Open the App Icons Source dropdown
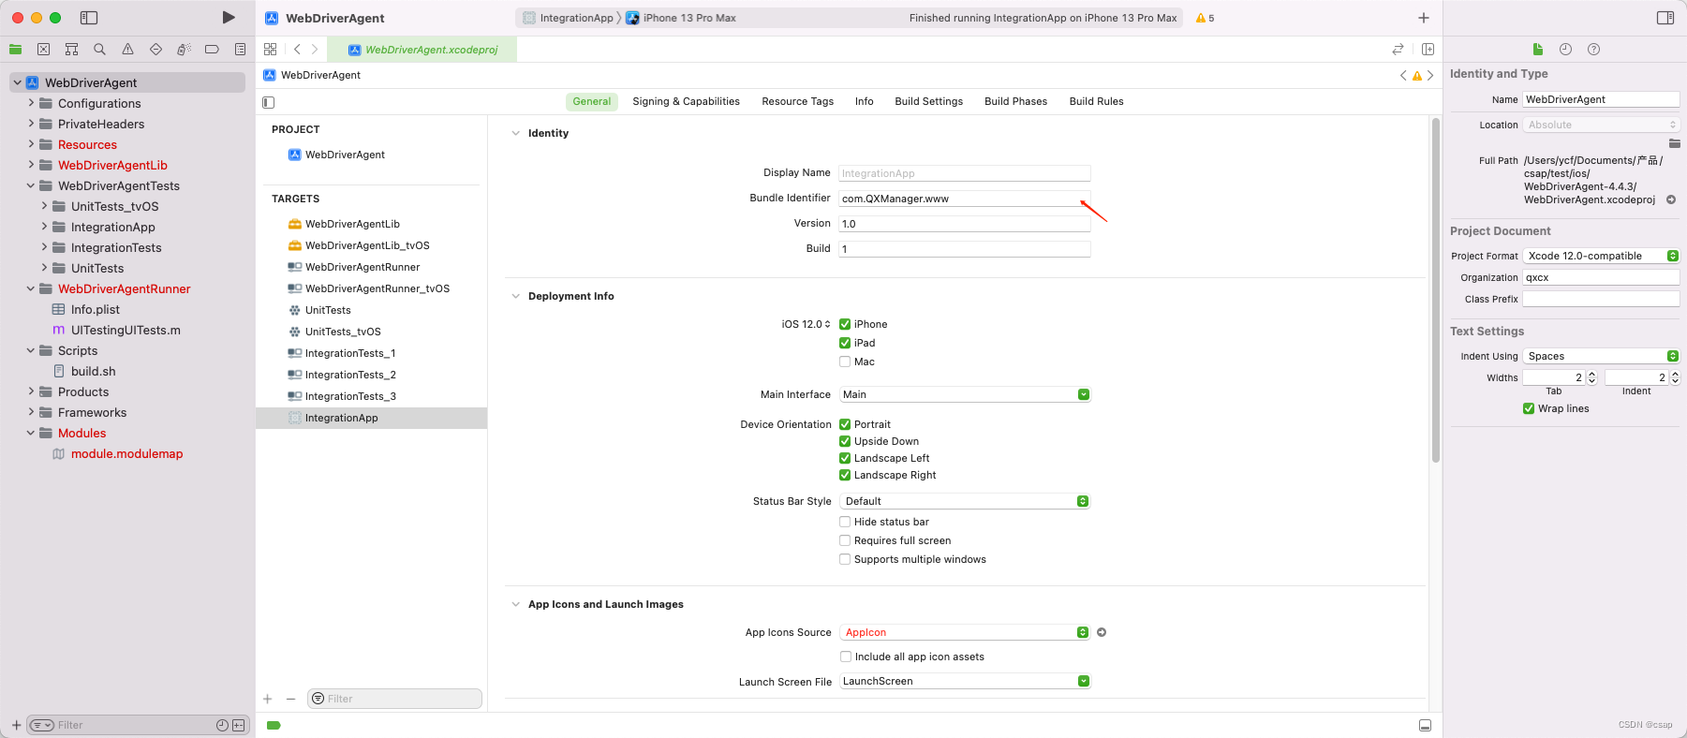The width and height of the screenshot is (1687, 738). pos(965,632)
